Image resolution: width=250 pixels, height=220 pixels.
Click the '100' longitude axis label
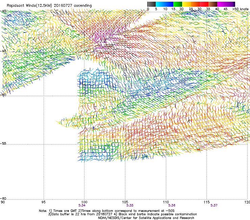pyautogui.click(x=84, y=202)
